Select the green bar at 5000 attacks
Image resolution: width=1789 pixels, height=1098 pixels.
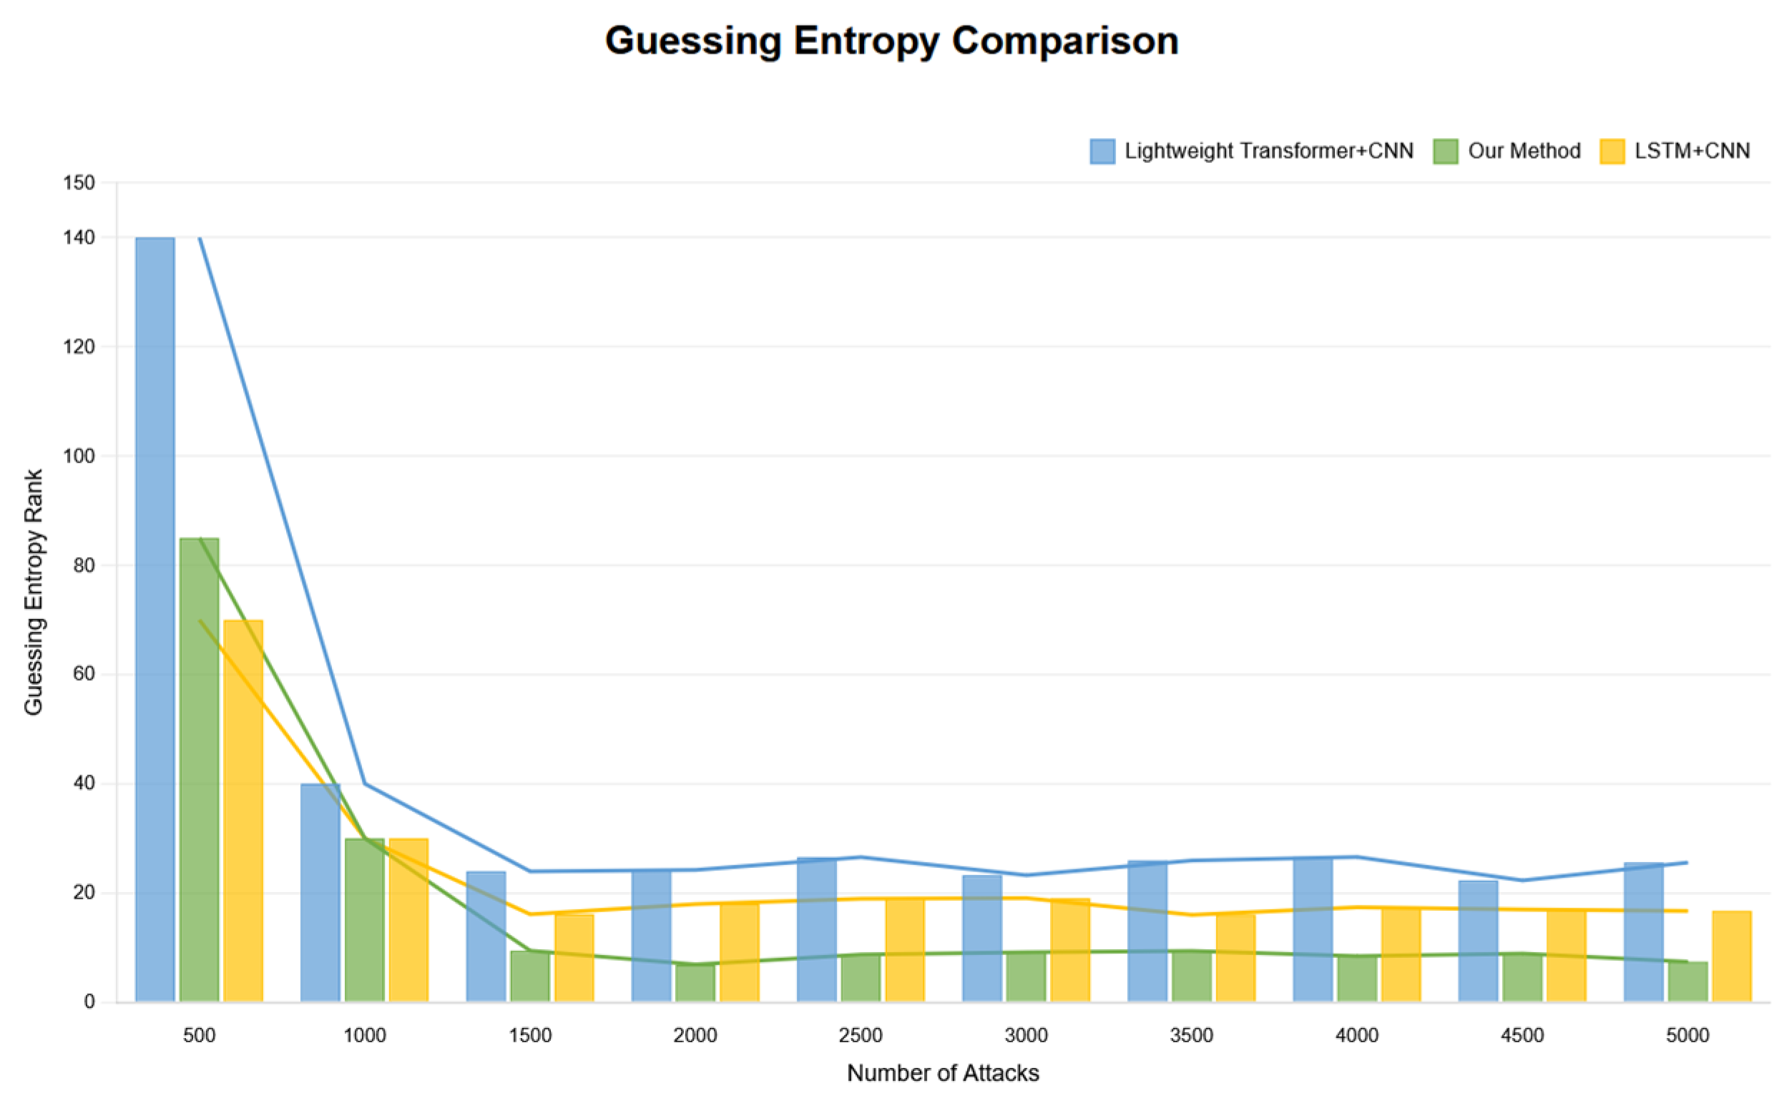1688,981
